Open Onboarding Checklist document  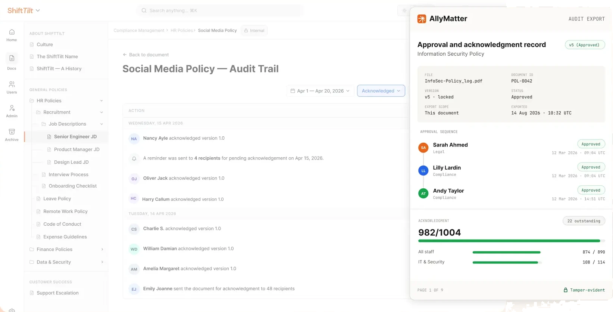tap(73, 186)
